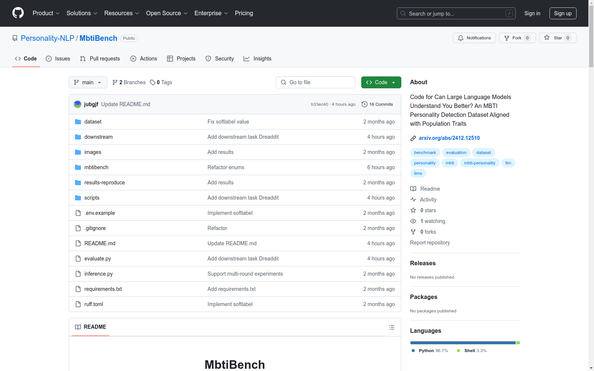Click the evaluate.py file icon

point(78,259)
